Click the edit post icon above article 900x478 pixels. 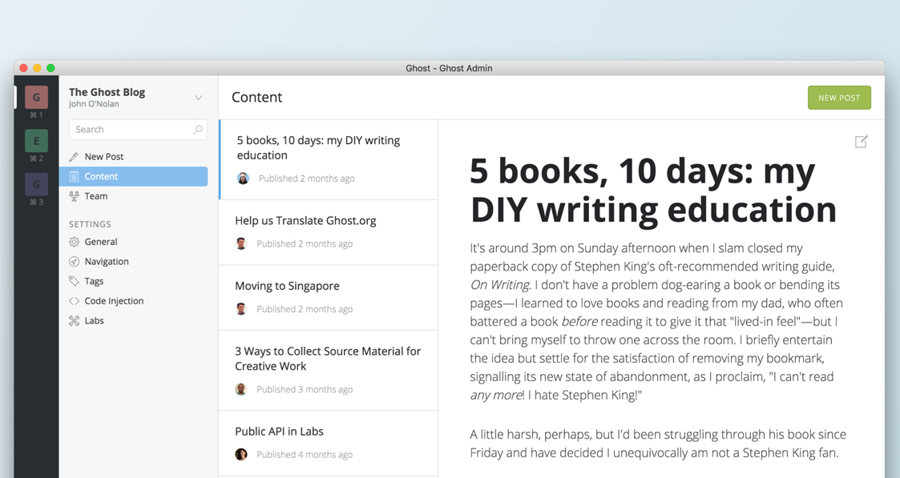tap(861, 142)
